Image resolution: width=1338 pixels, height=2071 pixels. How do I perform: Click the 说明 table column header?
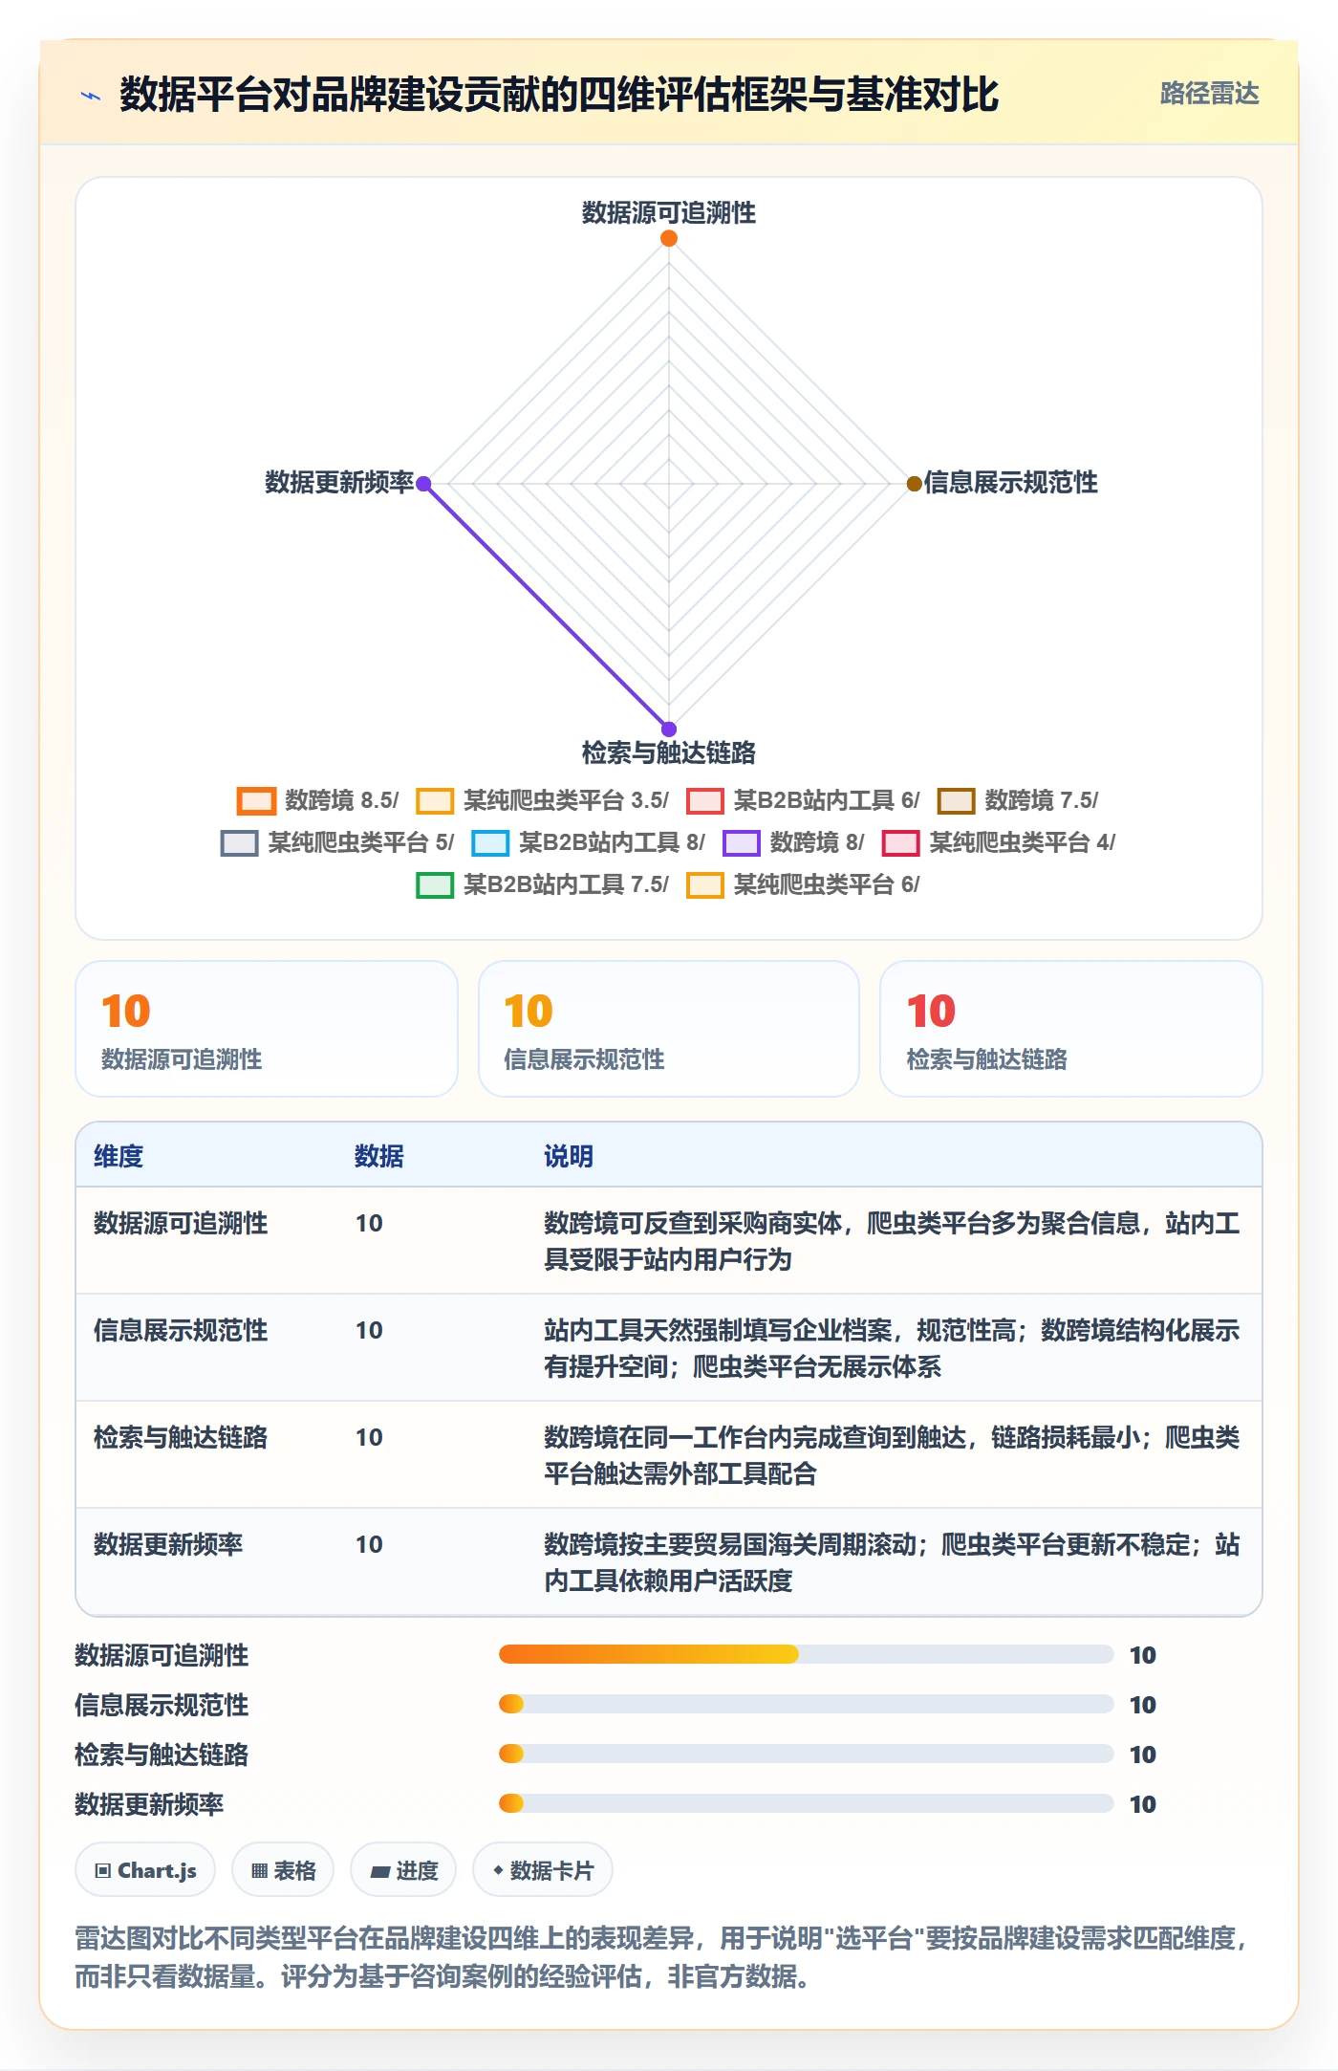coord(569,1156)
